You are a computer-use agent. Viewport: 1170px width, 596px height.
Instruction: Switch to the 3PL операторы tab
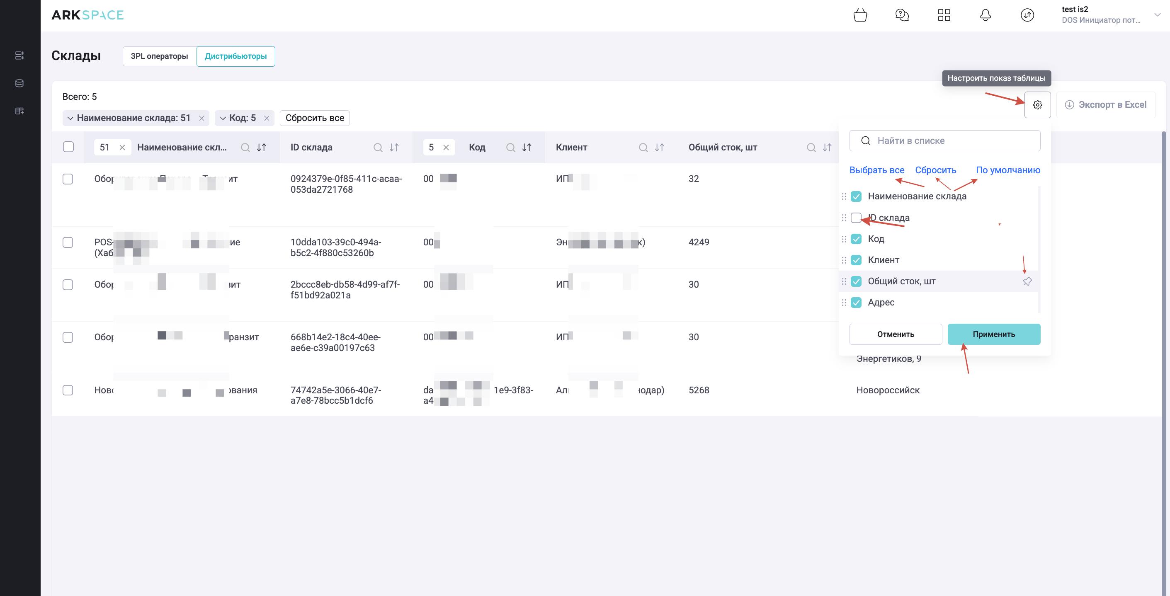159,56
